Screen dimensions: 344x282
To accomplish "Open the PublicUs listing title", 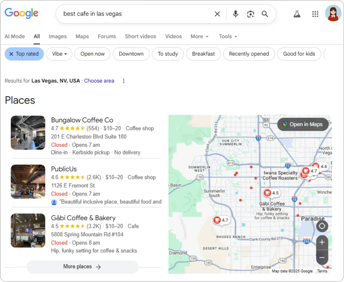I will [x=64, y=169].
